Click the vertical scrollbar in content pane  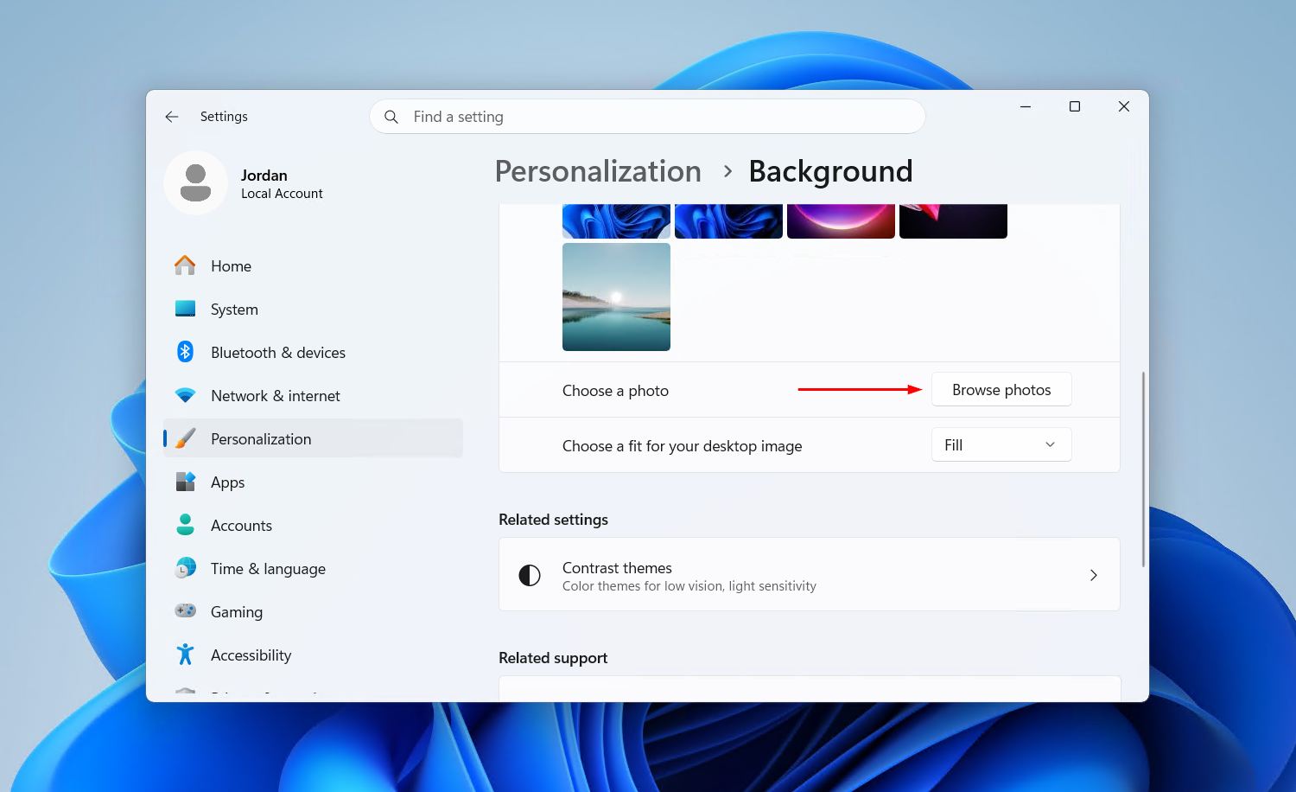[1143, 469]
